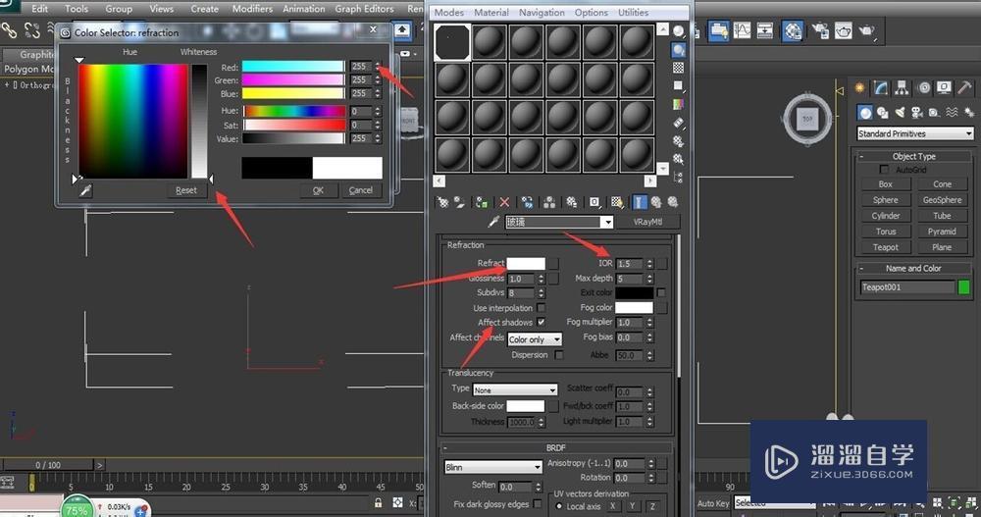Screen dimensions: 981x517
Task: Enable AutoGrid checkbox
Action: pos(884,170)
